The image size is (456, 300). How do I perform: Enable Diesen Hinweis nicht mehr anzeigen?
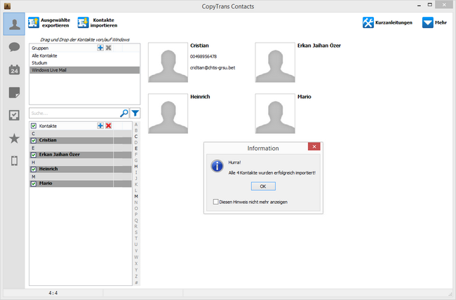coord(215,202)
